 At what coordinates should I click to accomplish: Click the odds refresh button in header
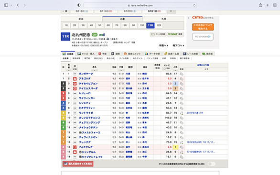(167, 69)
